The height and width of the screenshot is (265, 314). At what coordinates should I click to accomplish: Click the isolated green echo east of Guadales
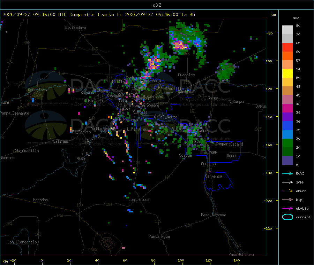[x=226, y=70]
